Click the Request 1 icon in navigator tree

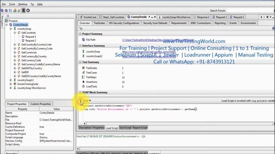[x=23, y=36]
